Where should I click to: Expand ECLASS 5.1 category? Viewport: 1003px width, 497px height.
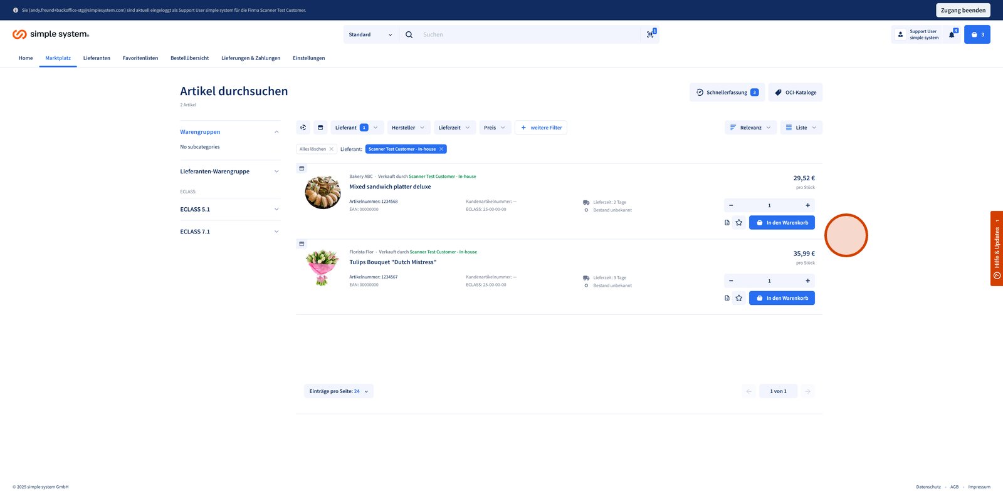click(x=276, y=210)
